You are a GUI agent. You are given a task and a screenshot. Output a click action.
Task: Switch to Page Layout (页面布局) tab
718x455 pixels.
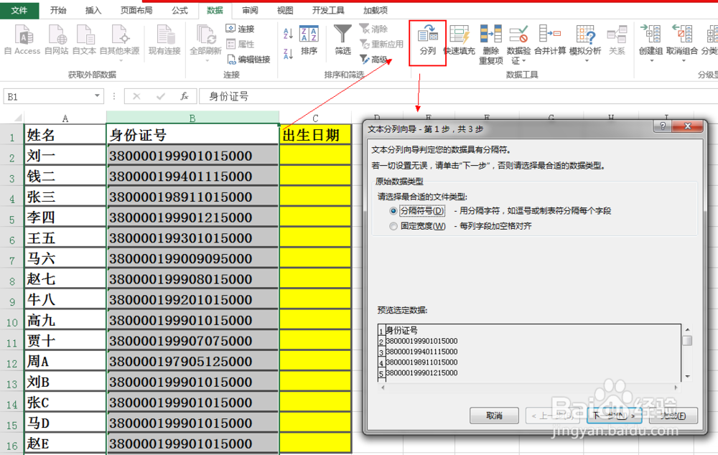[x=136, y=10]
